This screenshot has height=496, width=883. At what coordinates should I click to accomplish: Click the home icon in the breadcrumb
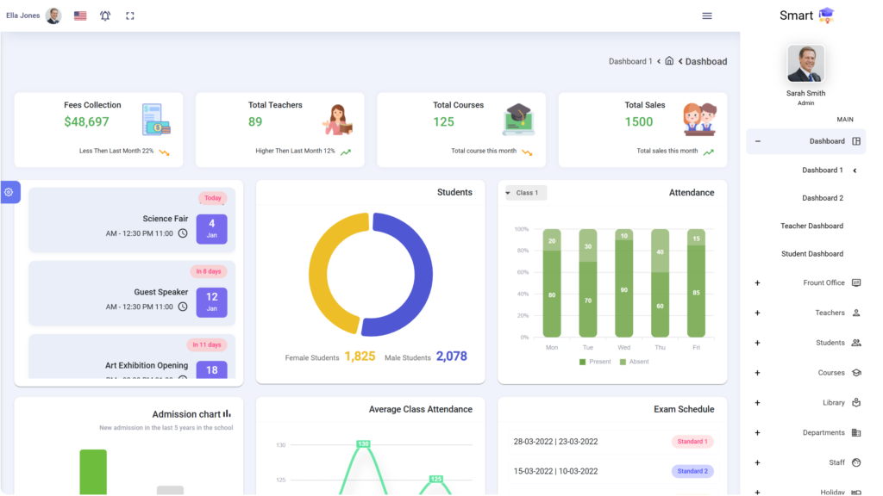coord(669,61)
